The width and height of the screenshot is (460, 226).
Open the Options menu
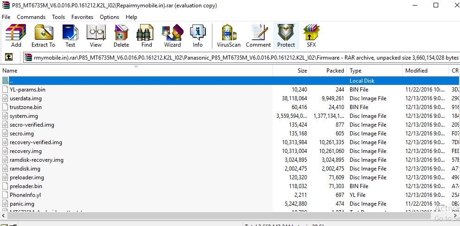pyautogui.click(x=109, y=17)
